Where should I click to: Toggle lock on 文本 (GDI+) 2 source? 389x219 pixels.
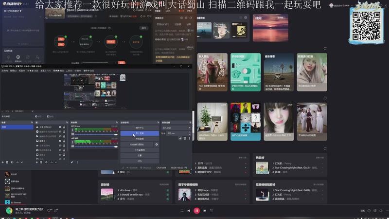(x=64, y=127)
